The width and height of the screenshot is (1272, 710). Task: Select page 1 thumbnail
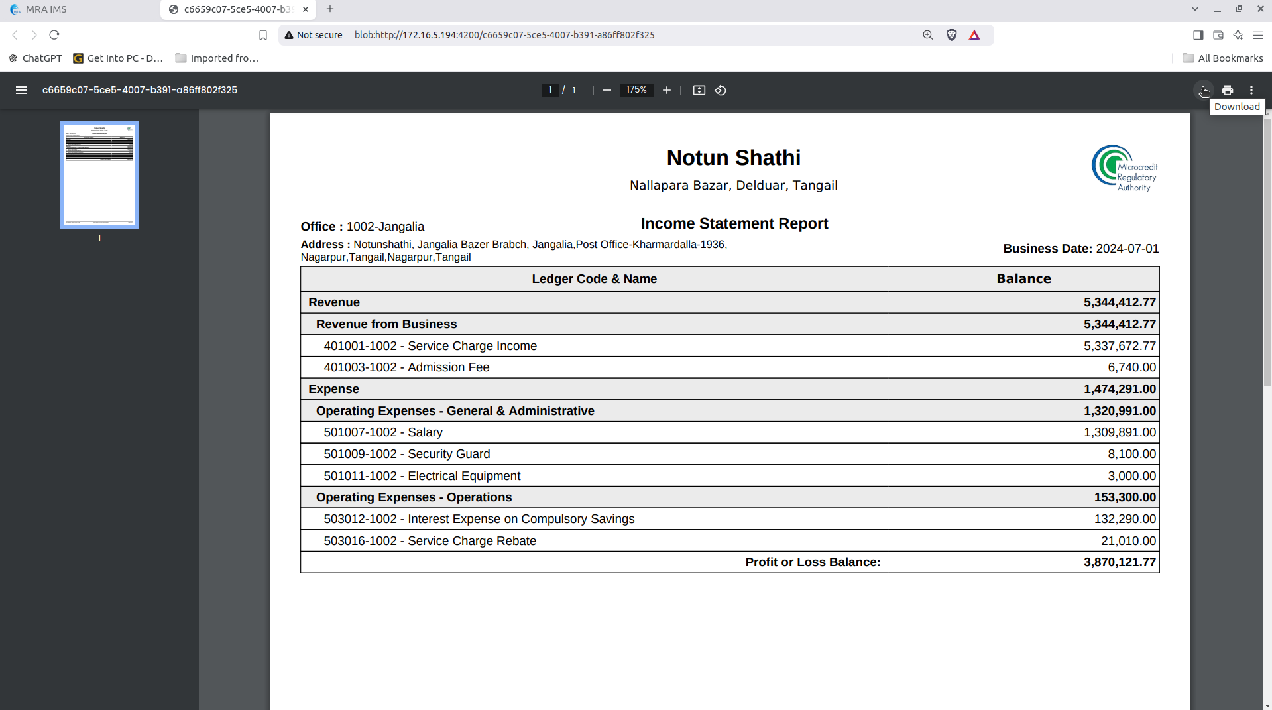pos(99,175)
